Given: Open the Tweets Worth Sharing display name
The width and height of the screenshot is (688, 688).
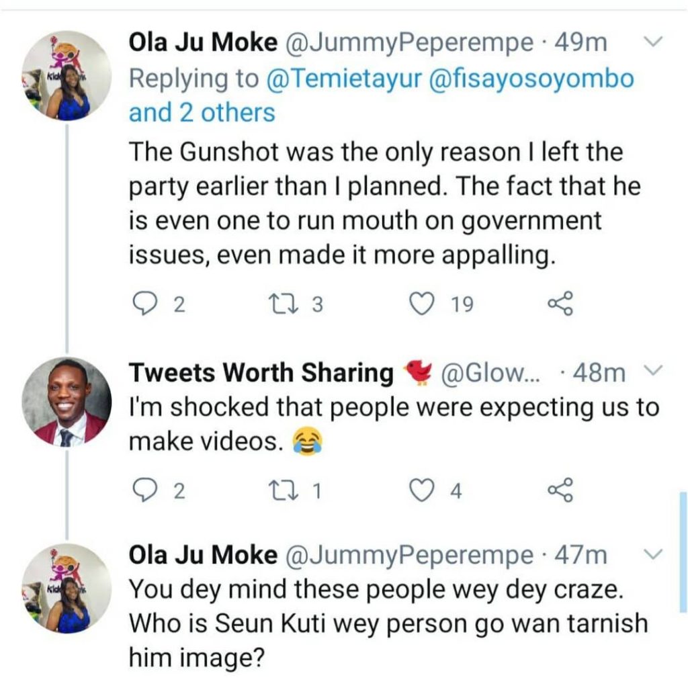Looking at the screenshot, I should [261, 372].
